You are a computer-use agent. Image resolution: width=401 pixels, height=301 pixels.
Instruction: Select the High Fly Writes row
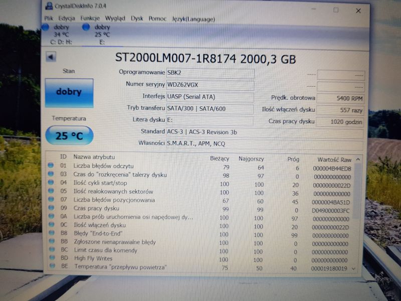click(200, 259)
